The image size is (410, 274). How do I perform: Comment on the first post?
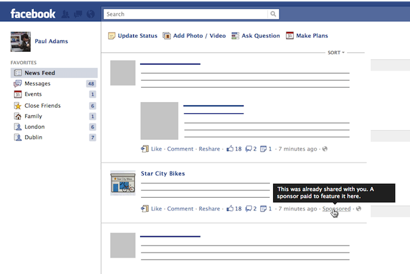[180, 149]
